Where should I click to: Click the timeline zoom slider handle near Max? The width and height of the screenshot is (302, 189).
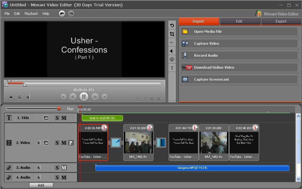click(59, 109)
